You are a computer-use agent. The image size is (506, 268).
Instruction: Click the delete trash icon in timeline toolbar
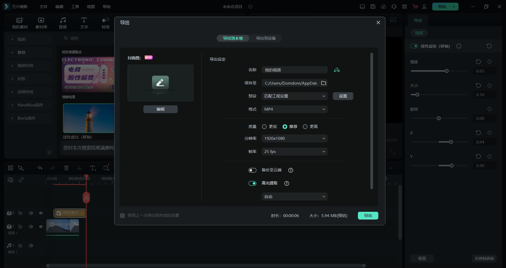[66, 168]
